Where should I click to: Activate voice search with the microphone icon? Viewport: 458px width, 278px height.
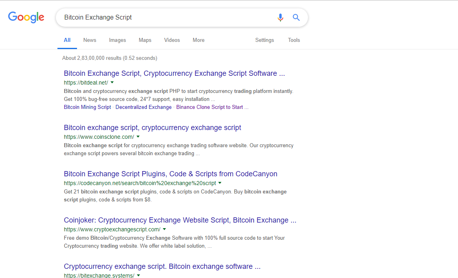pos(280,17)
